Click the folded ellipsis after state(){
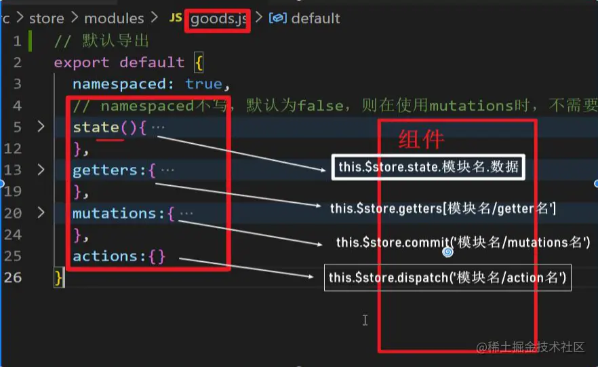This screenshot has width=598, height=367. tap(158, 128)
